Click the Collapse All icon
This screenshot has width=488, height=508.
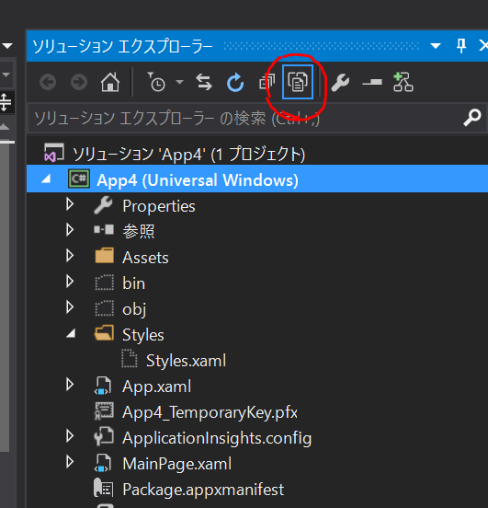point(267,82)
